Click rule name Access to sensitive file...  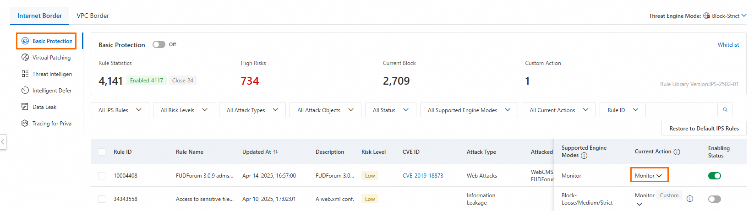point(205,199)
